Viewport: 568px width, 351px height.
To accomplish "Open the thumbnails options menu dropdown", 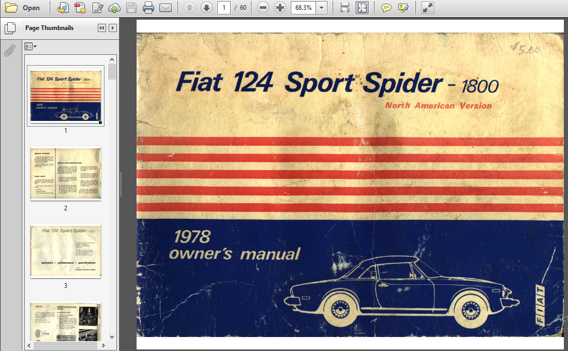I will (31, 47).
